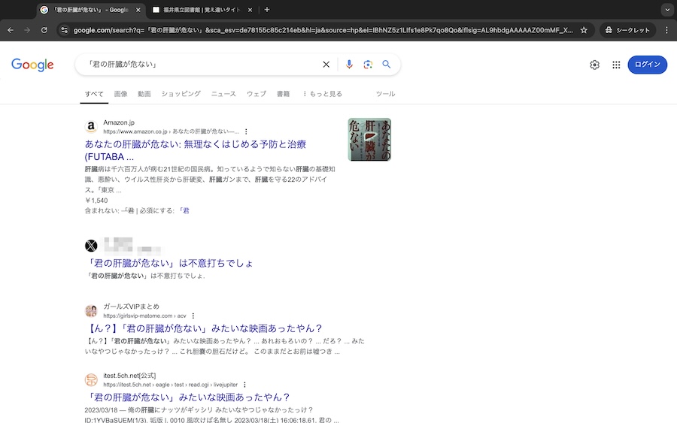Select the 動画 search tab

click(144, 94)
